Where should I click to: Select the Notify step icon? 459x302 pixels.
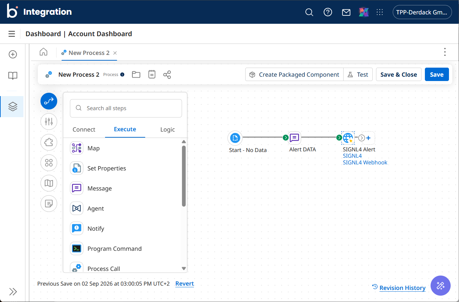(77, 228)
